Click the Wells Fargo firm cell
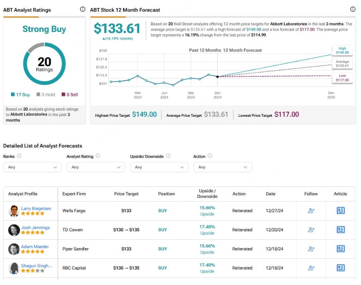The height and width of the screenshot is (285, 361). tap(74, 210)
